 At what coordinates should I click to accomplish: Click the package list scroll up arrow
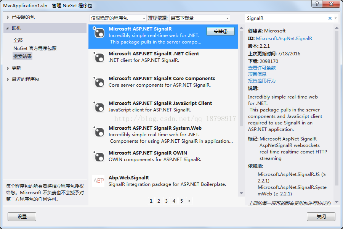(x=242, y=28)
